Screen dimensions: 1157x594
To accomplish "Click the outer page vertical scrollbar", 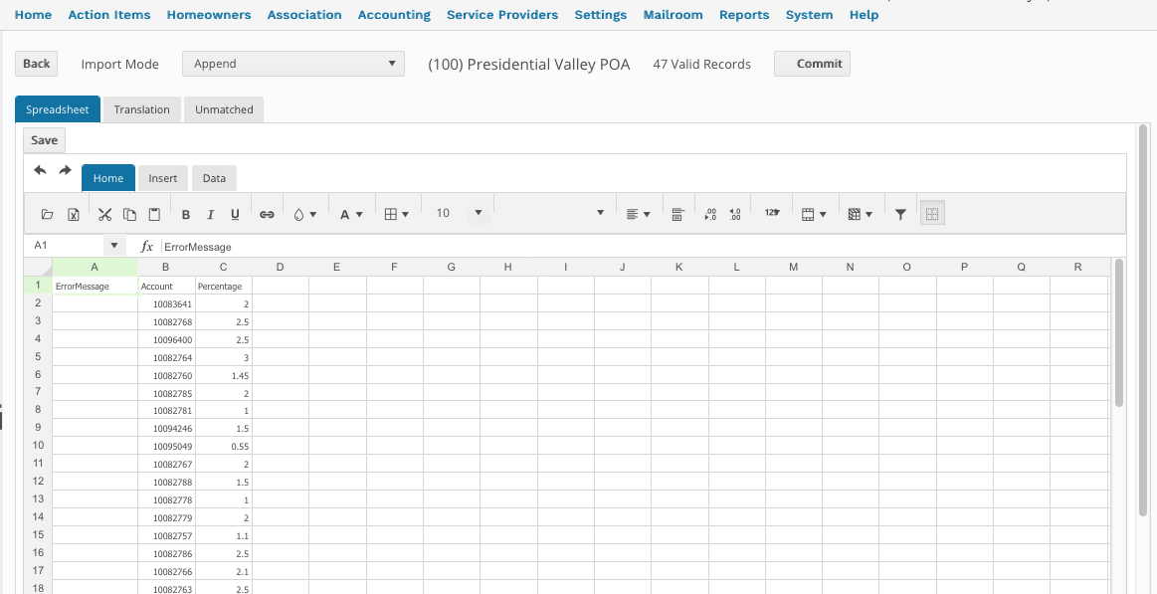I will [1143, 321].
